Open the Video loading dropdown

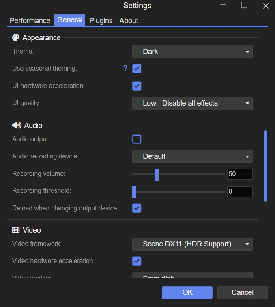[x=192, y=275]
